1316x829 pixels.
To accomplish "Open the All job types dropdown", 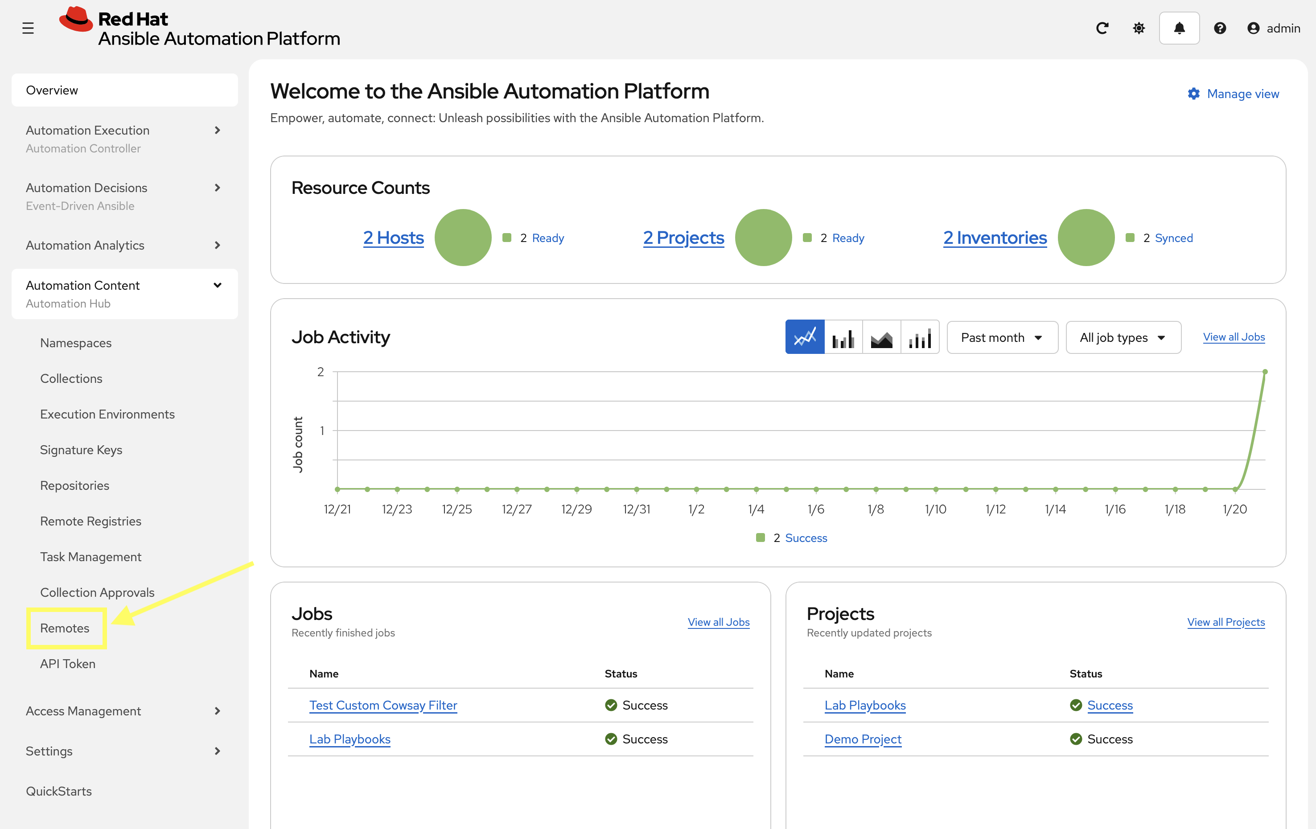I will coord(1123,337).
